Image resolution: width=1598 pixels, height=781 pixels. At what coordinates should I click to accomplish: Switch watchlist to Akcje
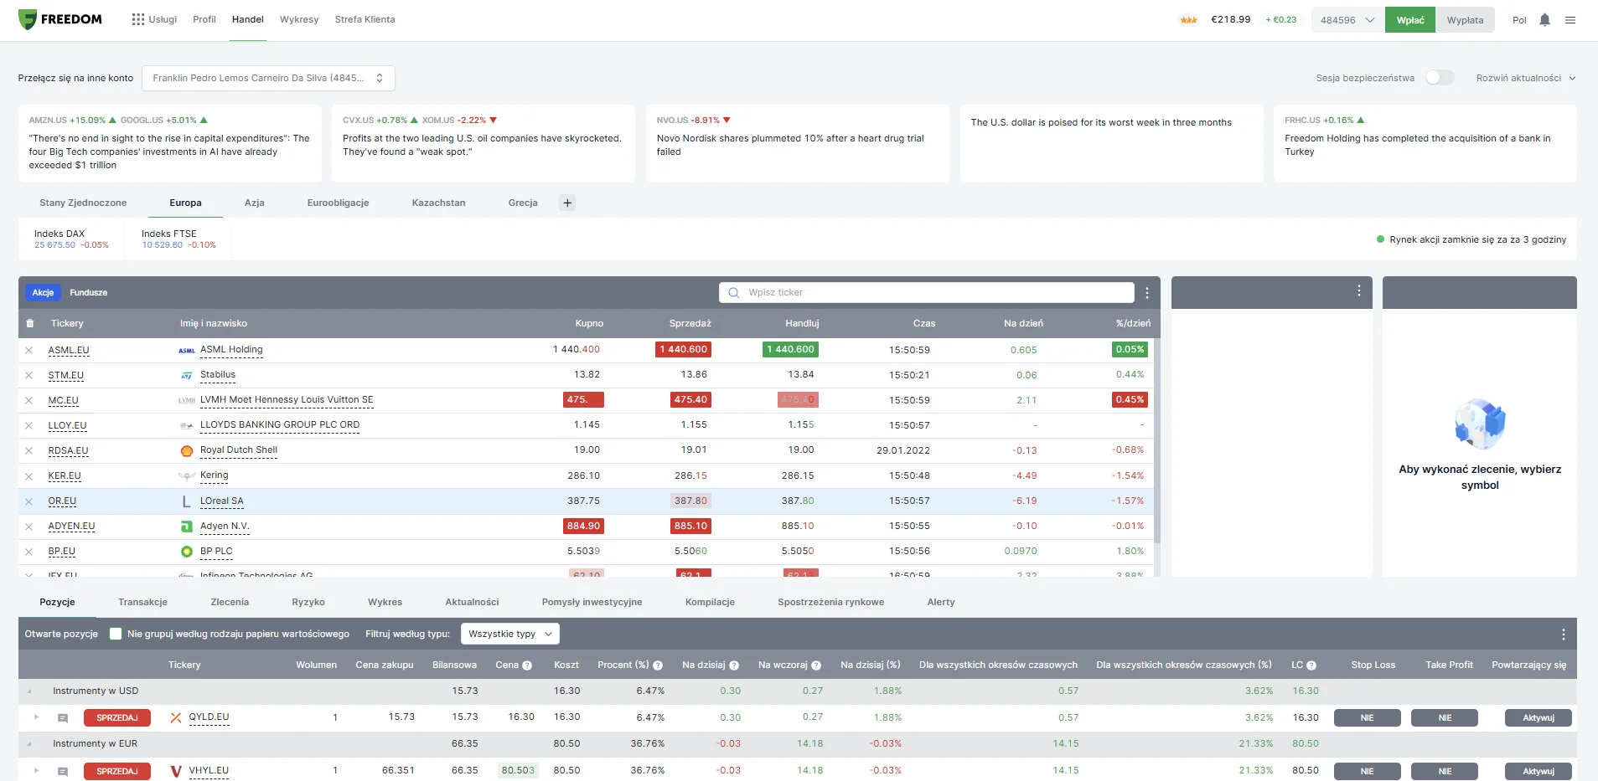(x=43, y=293)
